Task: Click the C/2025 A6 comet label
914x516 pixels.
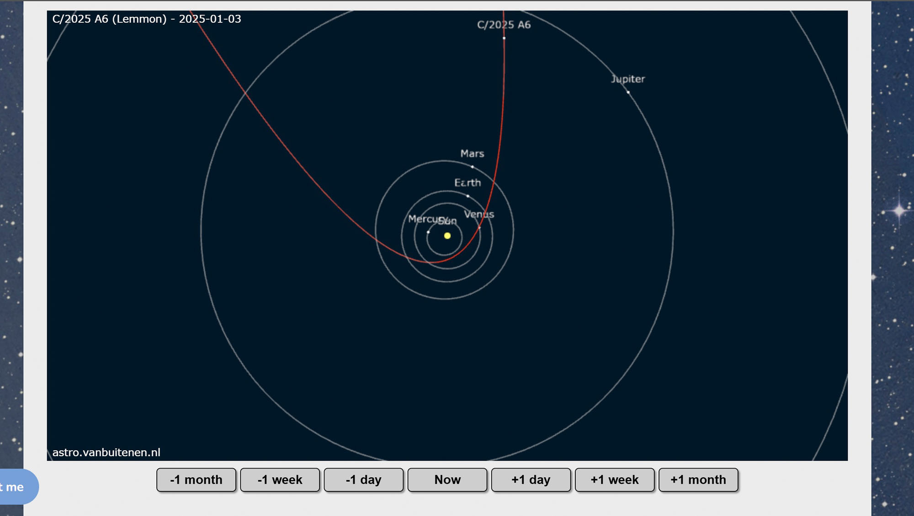Action: tap(504, 25)
